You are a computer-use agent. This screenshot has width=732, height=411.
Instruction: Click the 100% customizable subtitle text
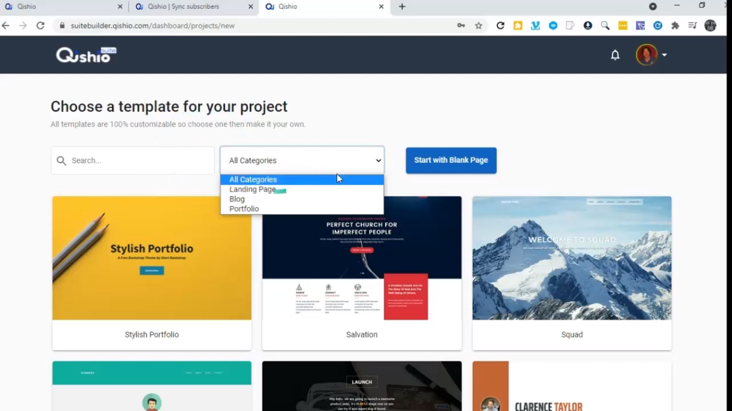pyautogui.click(x=178, y=124)
